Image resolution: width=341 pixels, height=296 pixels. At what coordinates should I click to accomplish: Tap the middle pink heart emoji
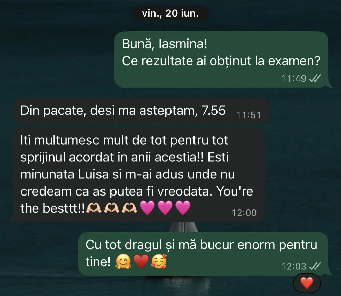165,208
